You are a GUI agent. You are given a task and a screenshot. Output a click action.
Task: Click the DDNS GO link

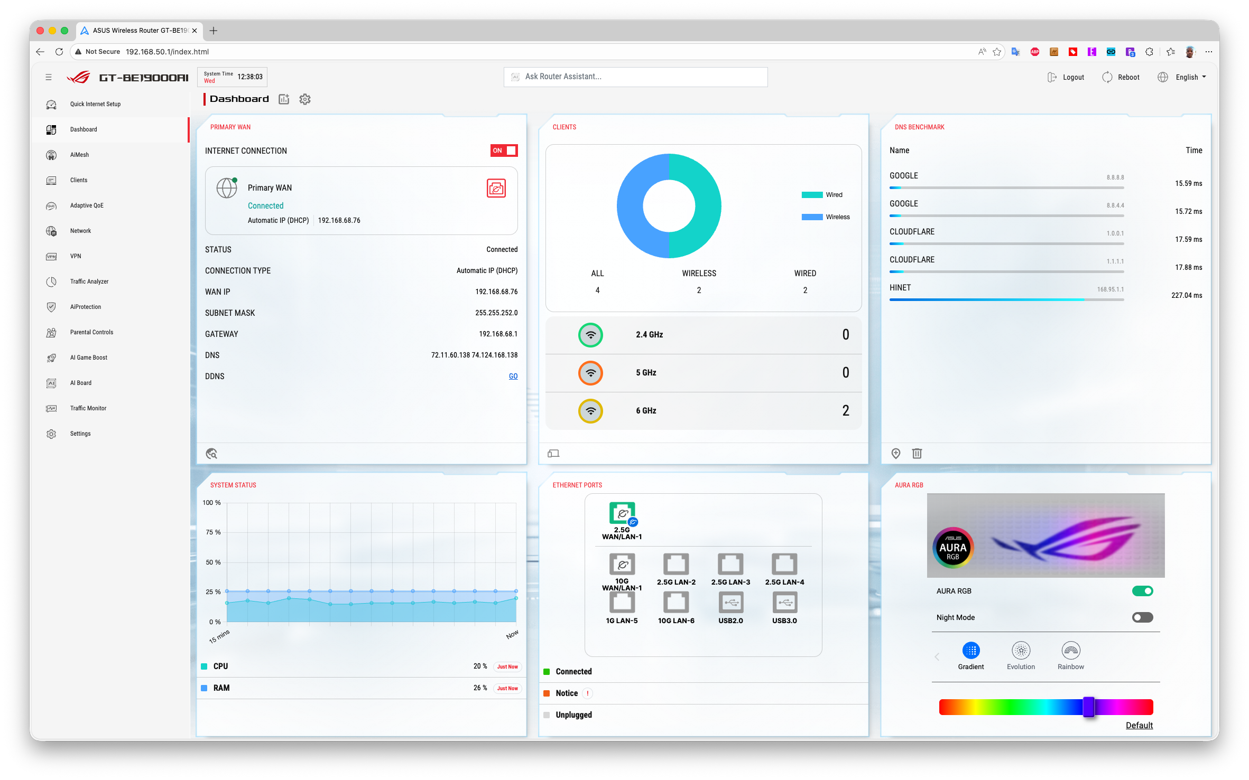pyautogui.click(x=513, y=376)
